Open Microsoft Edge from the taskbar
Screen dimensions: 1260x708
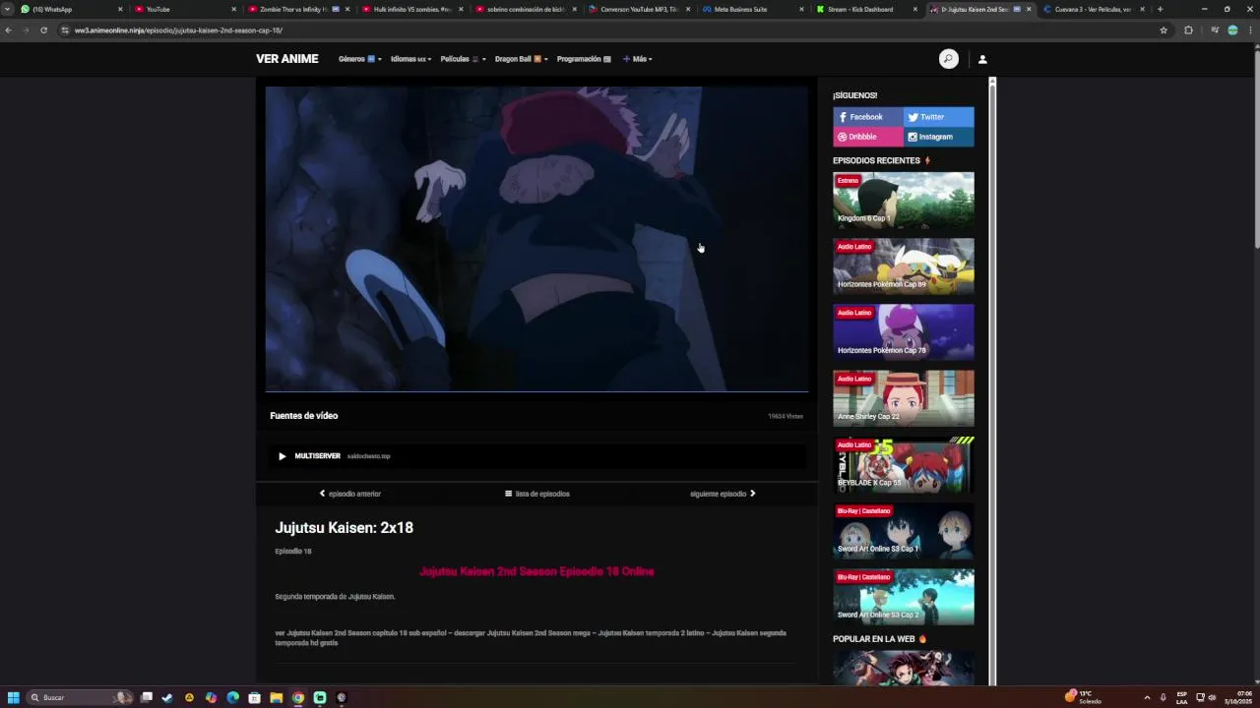232,698
